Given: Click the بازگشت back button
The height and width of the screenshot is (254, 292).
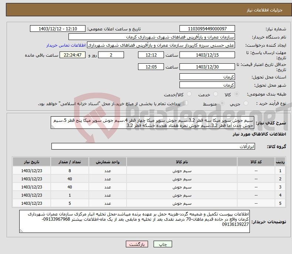Looking at the screenshot, I should tap(137, 244).
